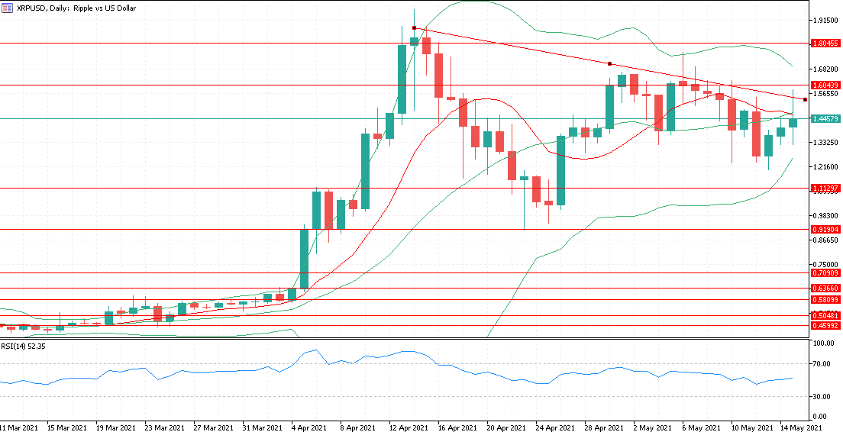Screen dimensions: 843x432
Task: Click the 1.21600 price scale value
Action: click(827, 167)
